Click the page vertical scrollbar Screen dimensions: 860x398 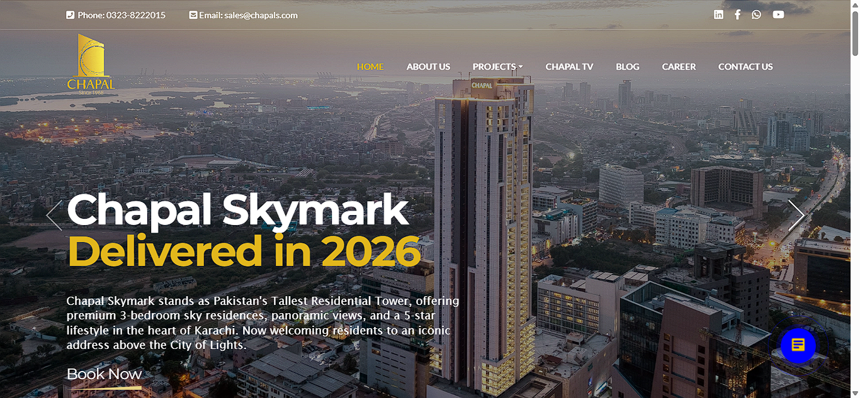855,199
